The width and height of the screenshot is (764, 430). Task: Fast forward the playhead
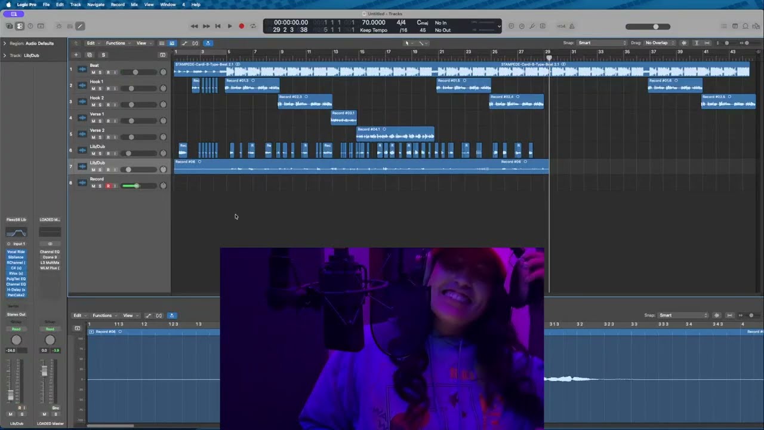point(206,26)
